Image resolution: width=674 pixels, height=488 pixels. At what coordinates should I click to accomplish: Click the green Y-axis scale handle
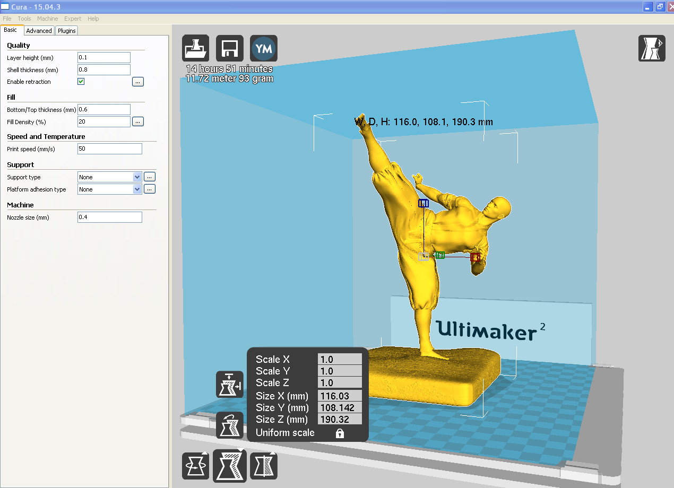tap(439, 255)
